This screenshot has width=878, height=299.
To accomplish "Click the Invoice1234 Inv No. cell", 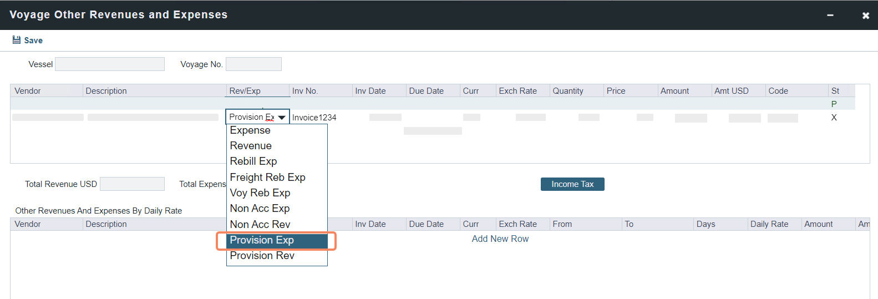I will click(x=314, y=118).
